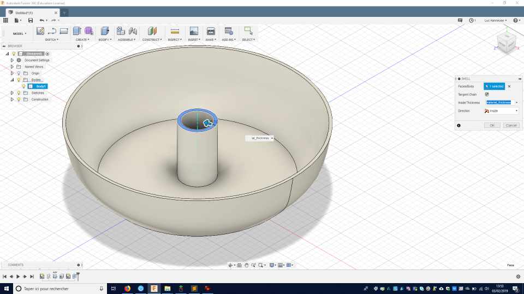The image size is (524, 294).
Task: Select the 3D Print make tool
Action: pos(211,31)
